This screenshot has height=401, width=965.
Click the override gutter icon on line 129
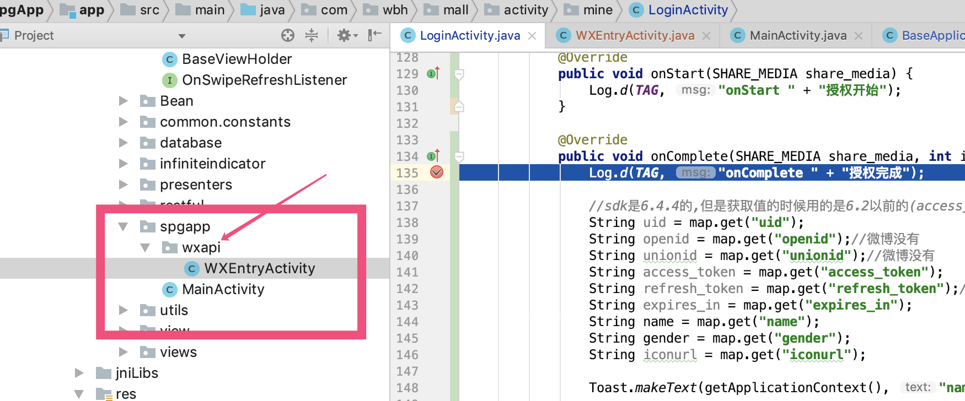(433, 73)
